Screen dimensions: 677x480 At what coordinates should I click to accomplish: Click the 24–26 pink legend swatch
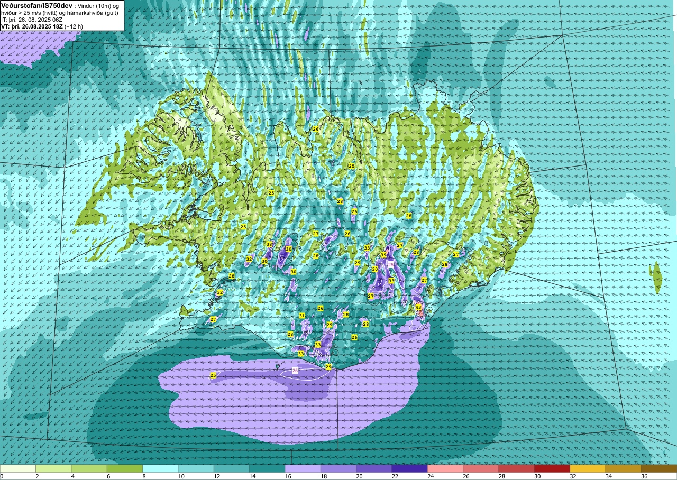(445, 468)
